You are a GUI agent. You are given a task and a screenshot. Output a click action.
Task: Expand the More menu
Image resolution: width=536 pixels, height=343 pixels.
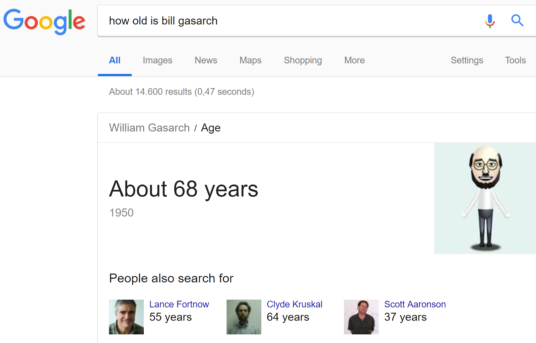pyautogui.click(x=354, y=60)
